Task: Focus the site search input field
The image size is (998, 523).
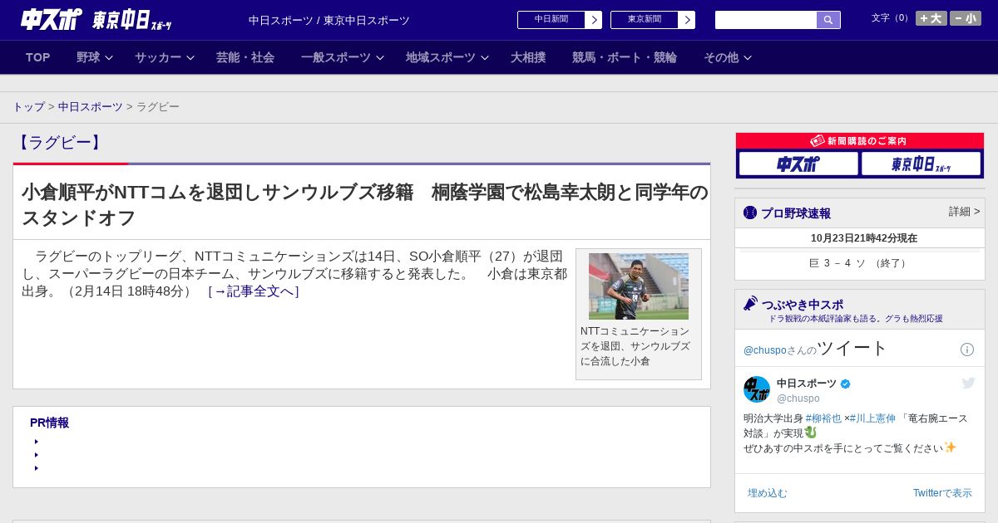Action: [766, 20]
